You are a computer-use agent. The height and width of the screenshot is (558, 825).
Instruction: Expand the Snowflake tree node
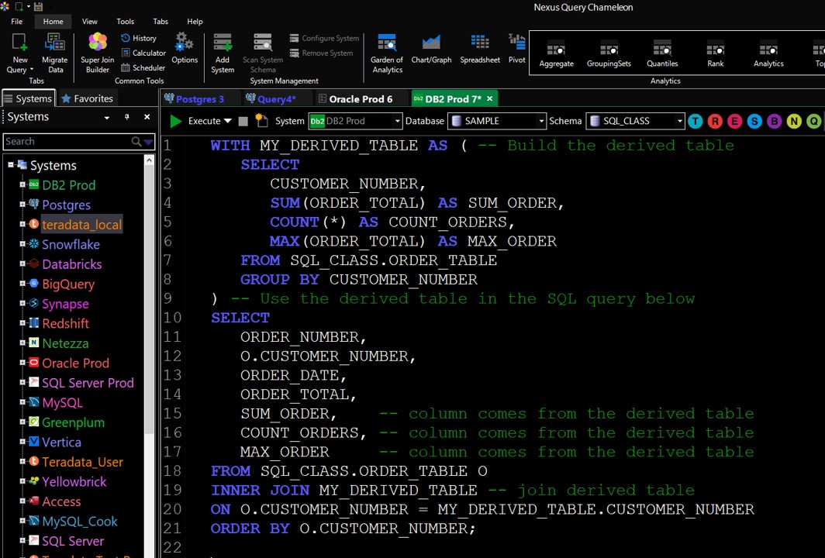point(22,245)
